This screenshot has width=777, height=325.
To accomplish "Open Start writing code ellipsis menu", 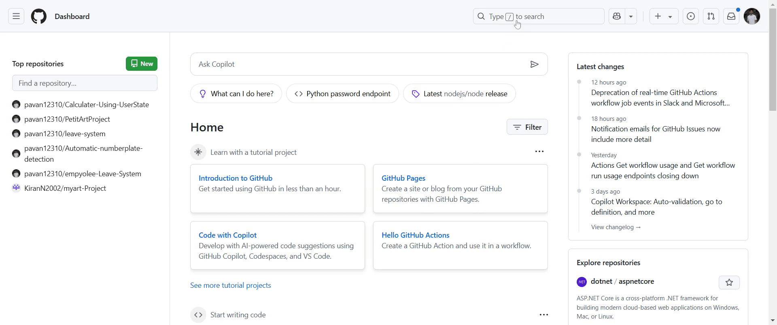I will coord(544,314).
